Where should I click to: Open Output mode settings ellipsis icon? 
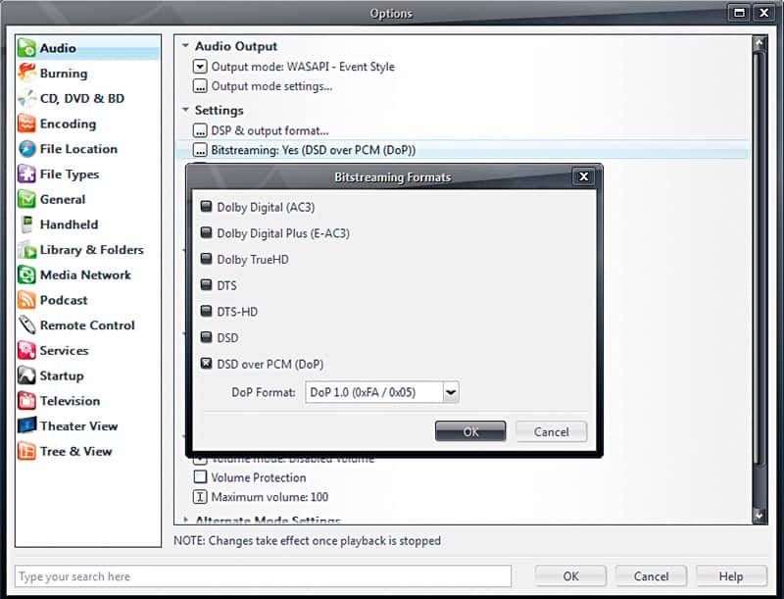pos(200,86)
